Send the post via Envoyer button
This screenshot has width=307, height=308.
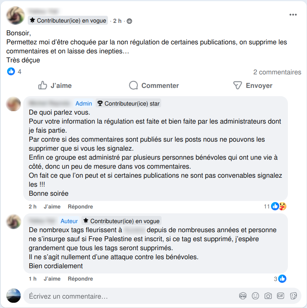(253, 85)
